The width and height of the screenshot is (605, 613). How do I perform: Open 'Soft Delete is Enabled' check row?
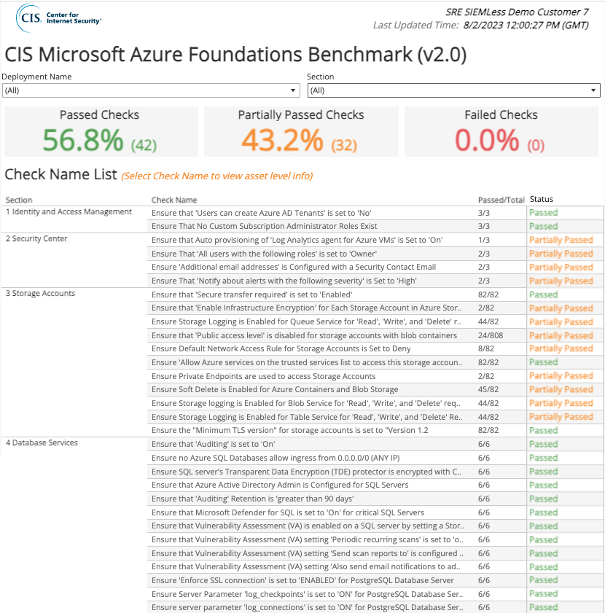pyautogui.click(x=275, y=390)
